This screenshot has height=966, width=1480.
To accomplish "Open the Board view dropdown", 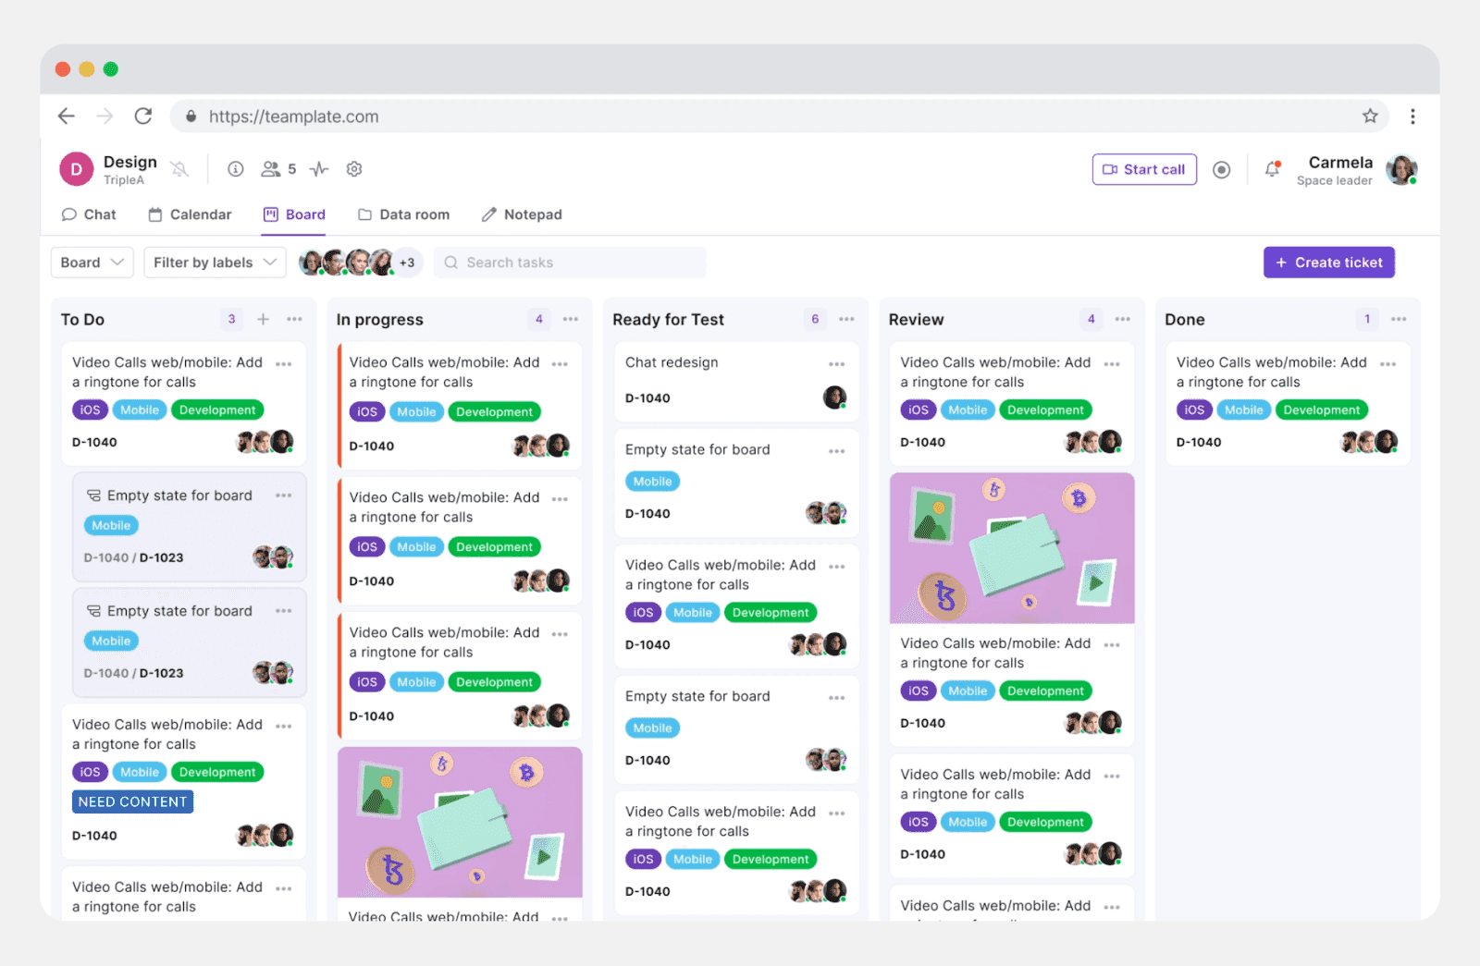I will coord(92,262).
